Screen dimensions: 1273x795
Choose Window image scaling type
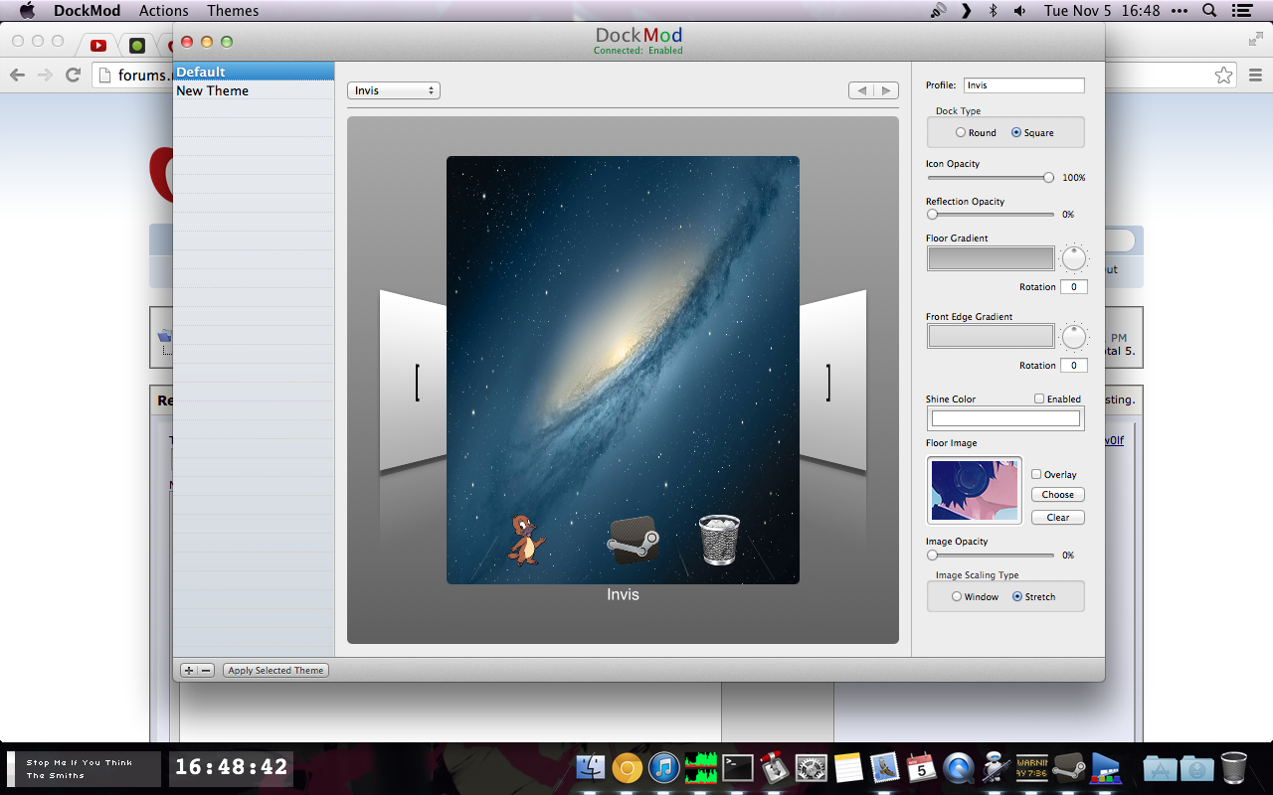coord(975,596)
